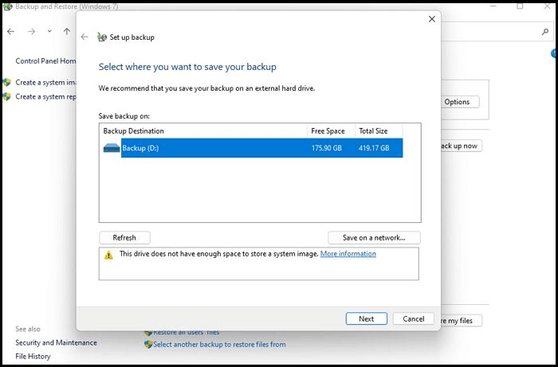Screen dimensions: 558x367
Task: Open Create a system repair disc link
Action: tap(45, 96)
